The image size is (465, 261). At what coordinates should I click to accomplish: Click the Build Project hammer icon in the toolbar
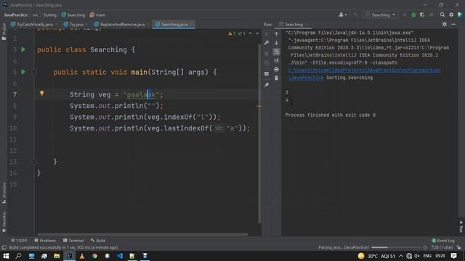point(355,14)
